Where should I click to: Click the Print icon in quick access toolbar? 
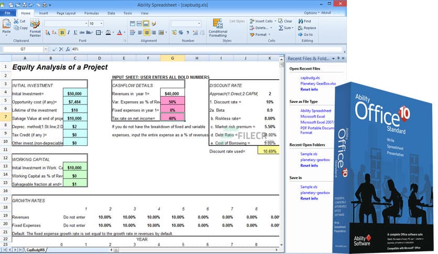coord(45,5)
